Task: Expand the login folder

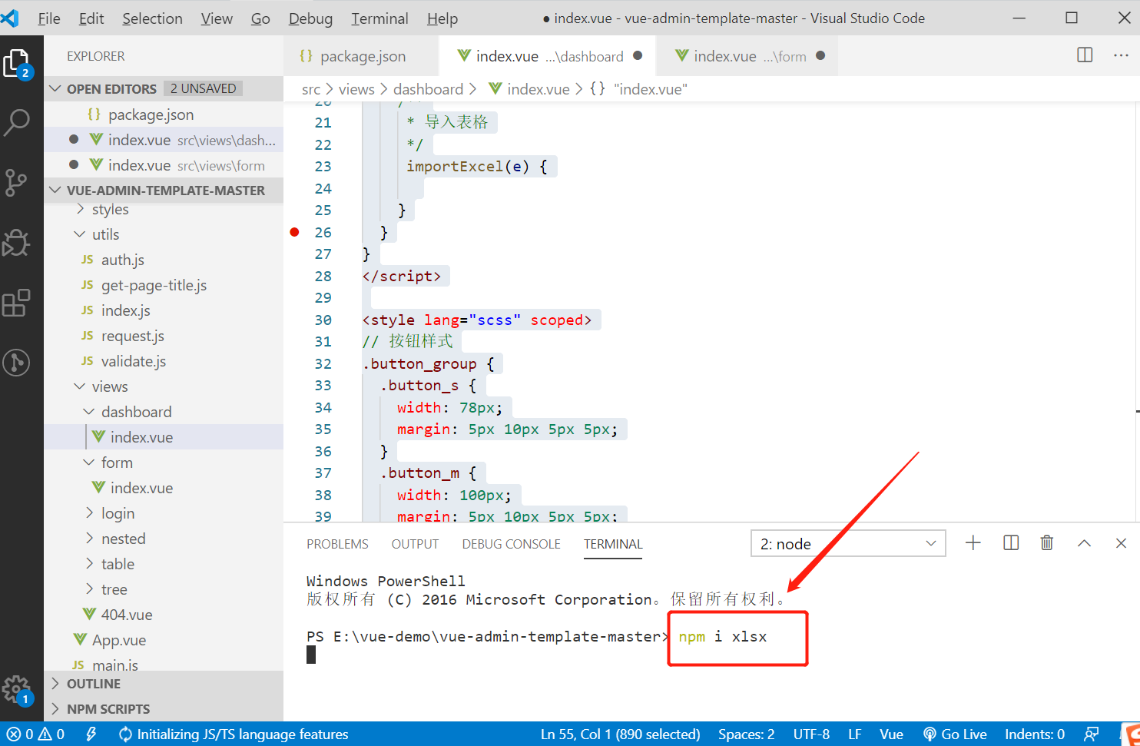Action: click(164, 513)
